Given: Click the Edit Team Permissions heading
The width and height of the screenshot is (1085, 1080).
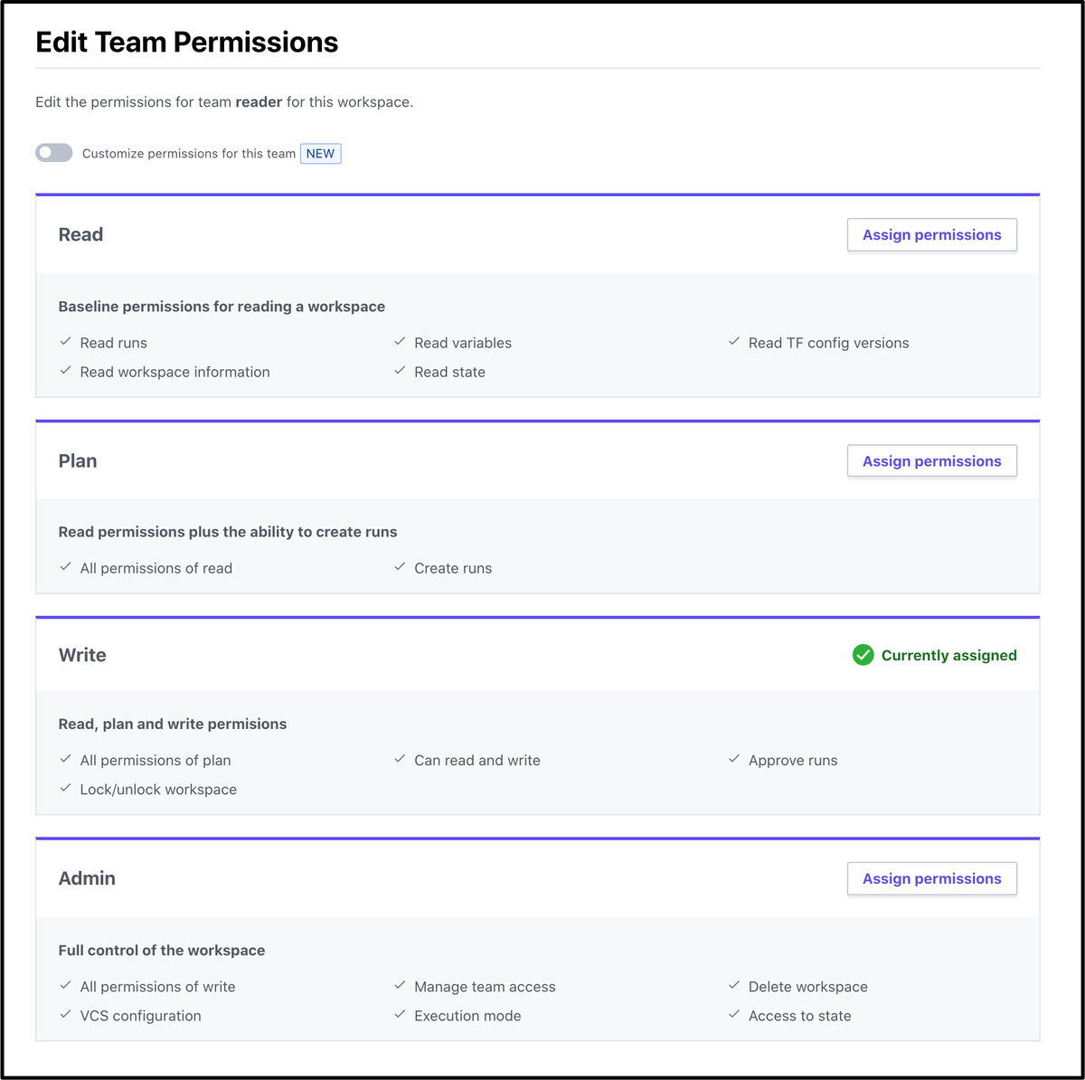Looking at the screenshot, I should [x=186, y=43].
